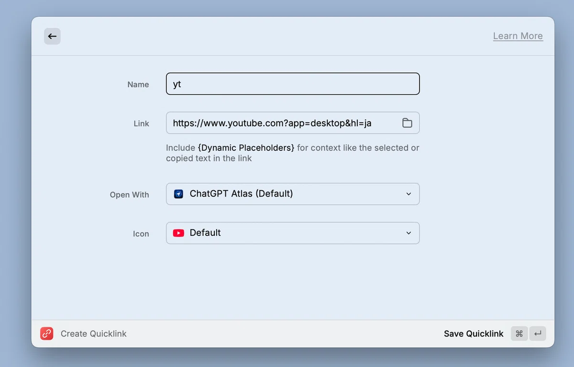574x367 pixels.
Task: Open the Icon dropdown showing Default
Action: point(293,233)
